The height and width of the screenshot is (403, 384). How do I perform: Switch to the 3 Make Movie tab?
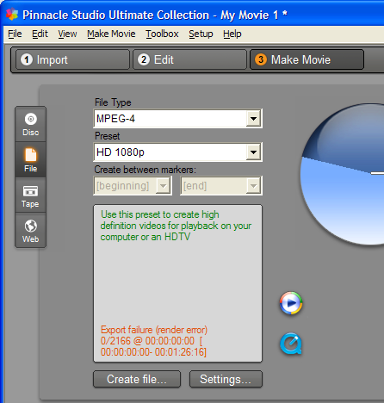(x=307, y=59)
